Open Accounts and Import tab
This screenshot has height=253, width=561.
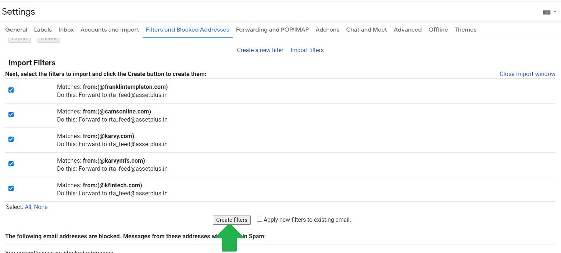(x=110, y=30)
